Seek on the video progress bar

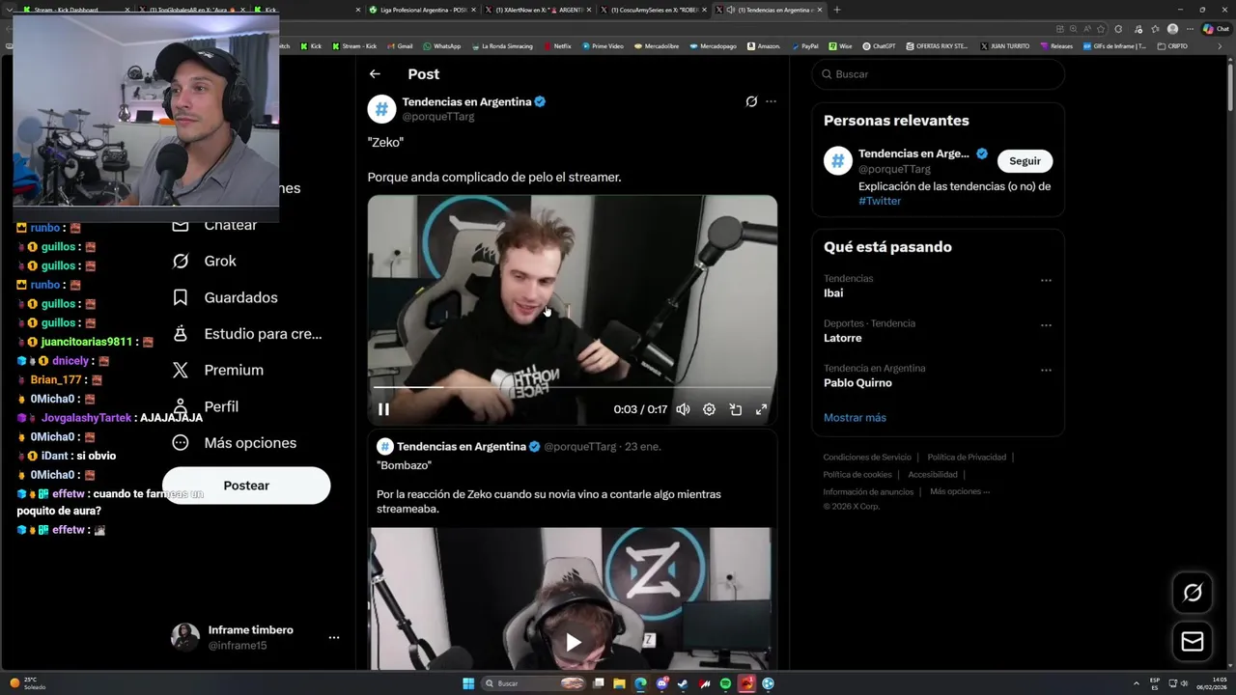572,387
